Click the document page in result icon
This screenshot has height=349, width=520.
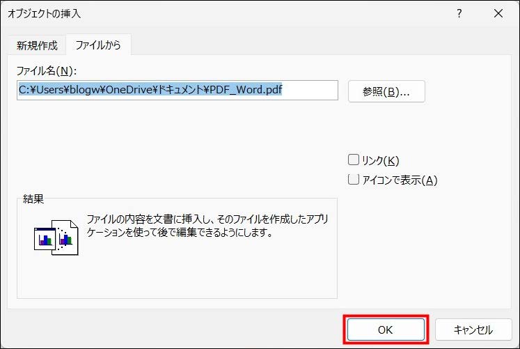coord(68,240)
